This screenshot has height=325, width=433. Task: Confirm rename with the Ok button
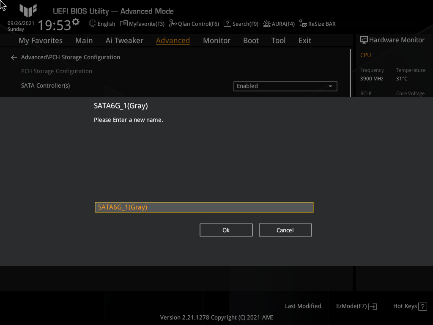226,230
